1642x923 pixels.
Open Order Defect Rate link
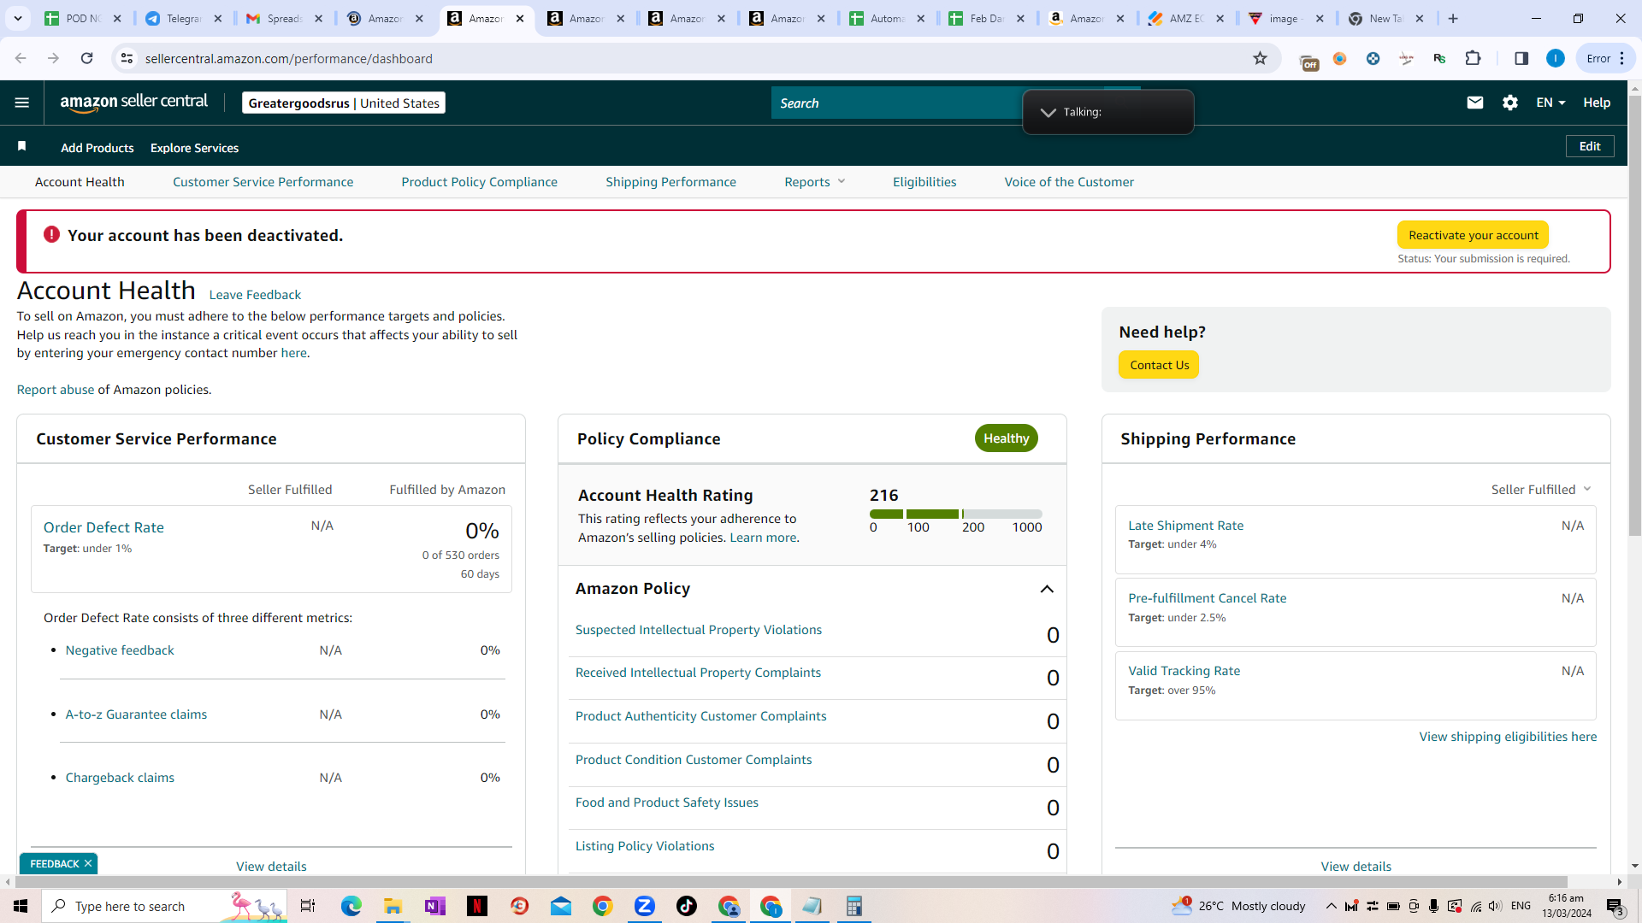point(103,528)
